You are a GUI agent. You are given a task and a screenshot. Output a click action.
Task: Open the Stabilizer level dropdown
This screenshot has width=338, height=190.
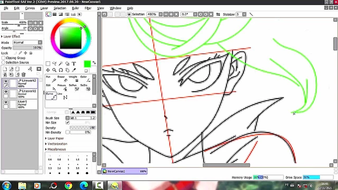click(244, 14)
